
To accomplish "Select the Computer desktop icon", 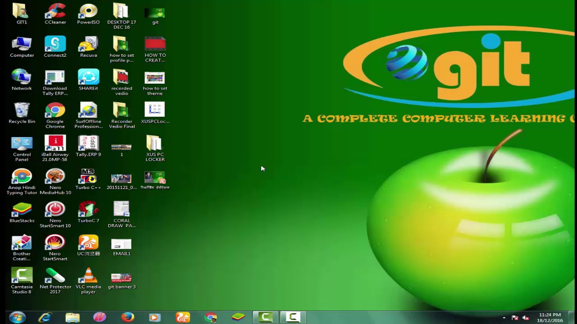I will pyautogui.click(x=22, y=47).
